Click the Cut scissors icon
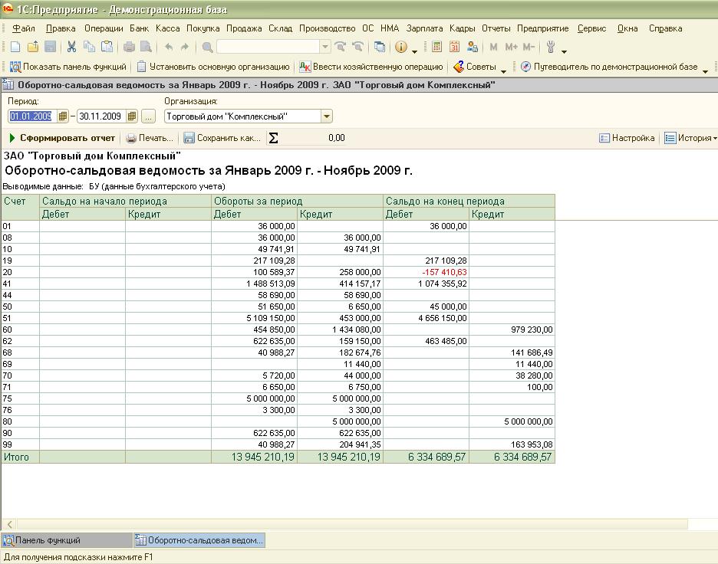Viewport: 718px width, 564px height. [x=71, y=47]
